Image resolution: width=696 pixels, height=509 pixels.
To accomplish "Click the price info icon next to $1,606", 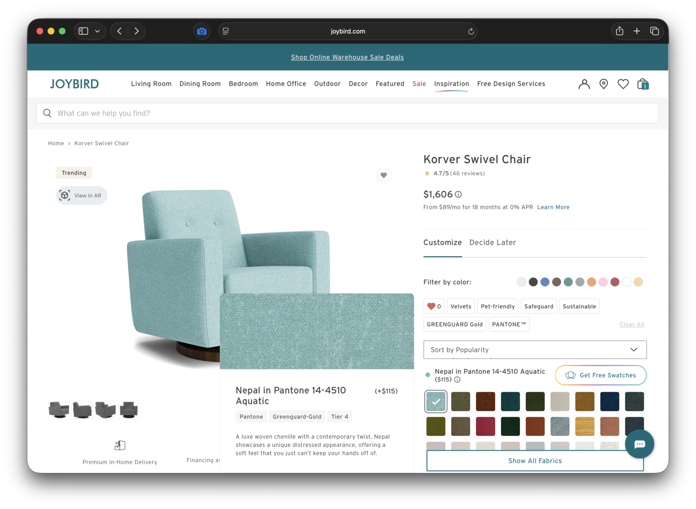I will 458,194.
